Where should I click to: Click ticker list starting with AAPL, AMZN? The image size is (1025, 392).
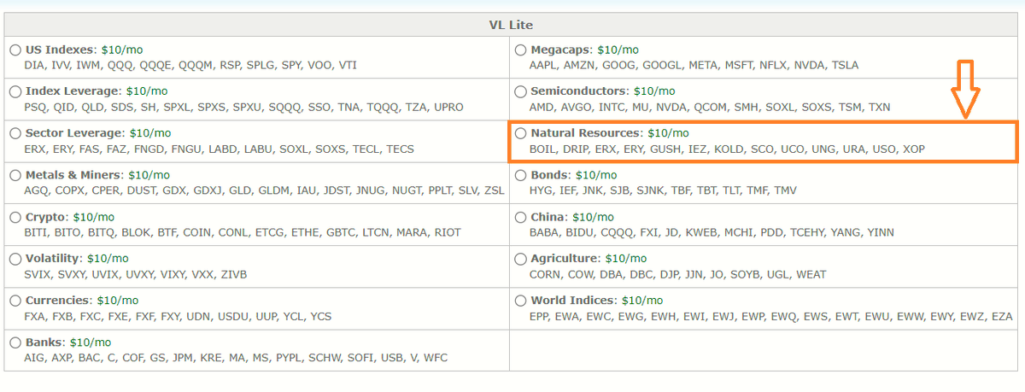coord(694,65)
